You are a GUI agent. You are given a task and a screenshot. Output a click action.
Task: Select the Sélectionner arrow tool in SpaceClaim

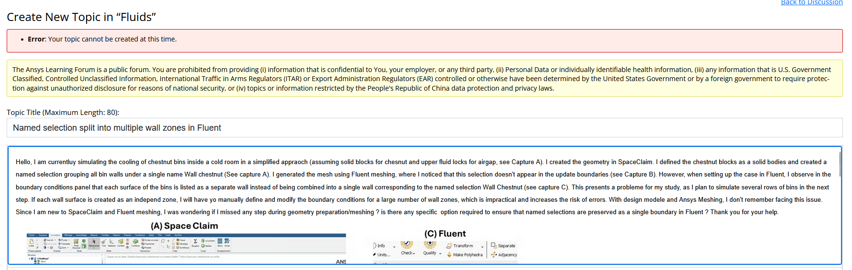tap(94, 242)
